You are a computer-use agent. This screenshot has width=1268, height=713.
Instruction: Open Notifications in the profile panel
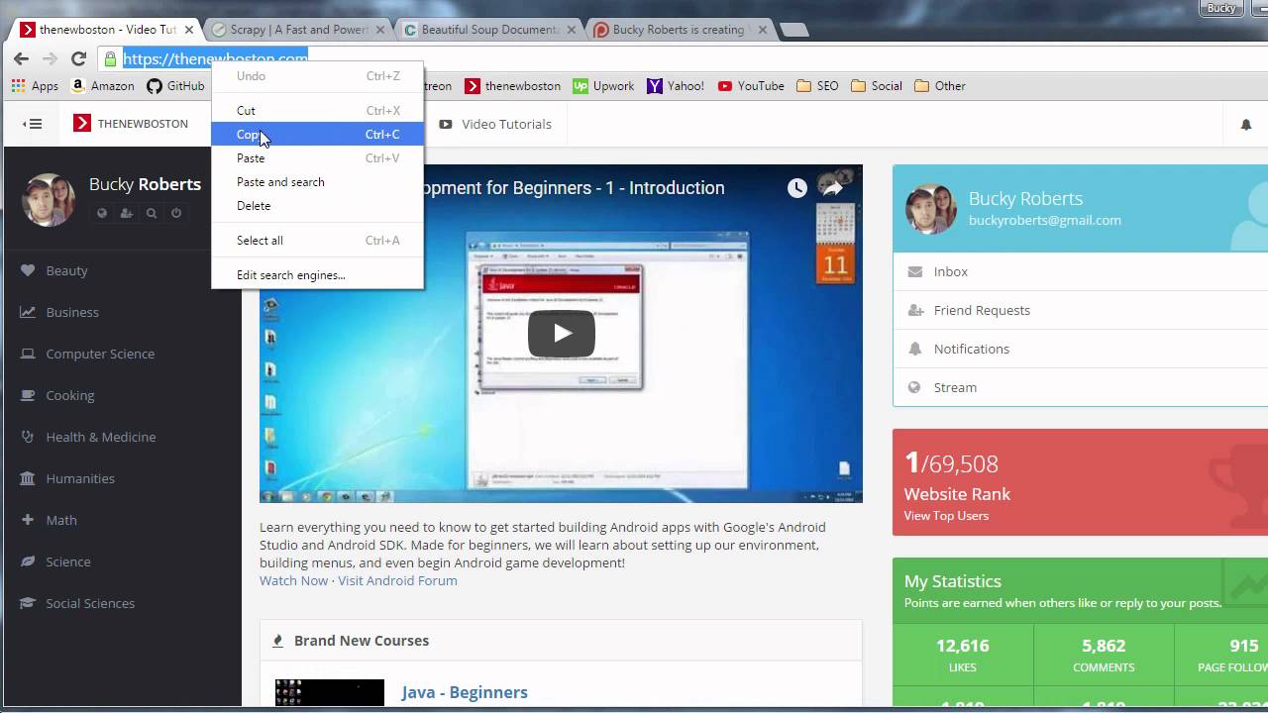[1081, 349]
